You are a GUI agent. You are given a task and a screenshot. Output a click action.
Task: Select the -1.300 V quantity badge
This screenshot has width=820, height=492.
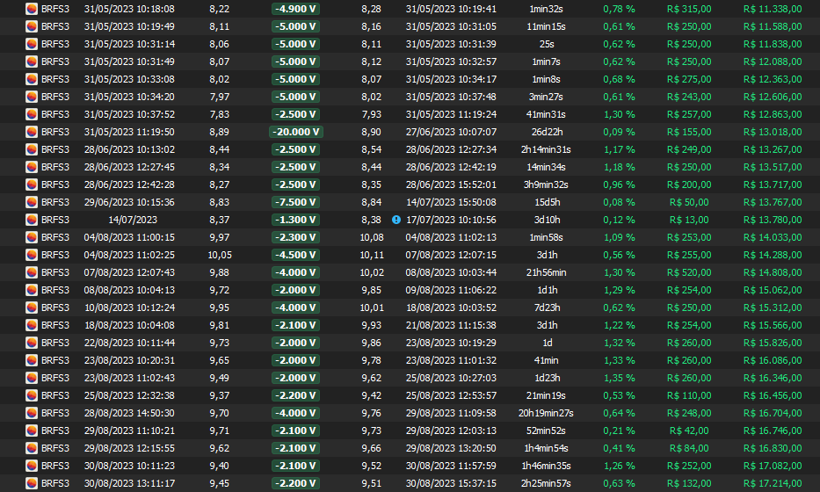[295, 220]
